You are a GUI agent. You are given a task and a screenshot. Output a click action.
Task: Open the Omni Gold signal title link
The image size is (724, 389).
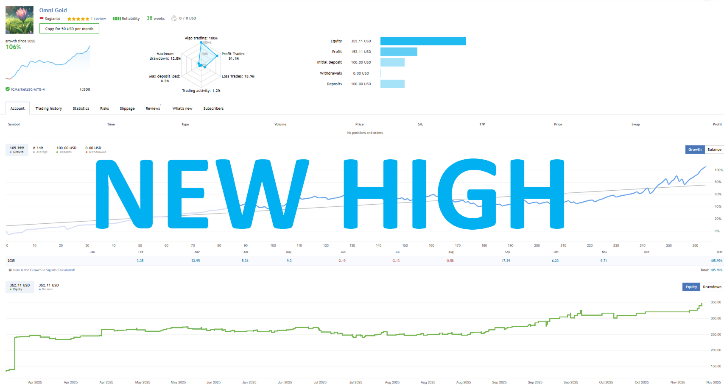(53, 10)
